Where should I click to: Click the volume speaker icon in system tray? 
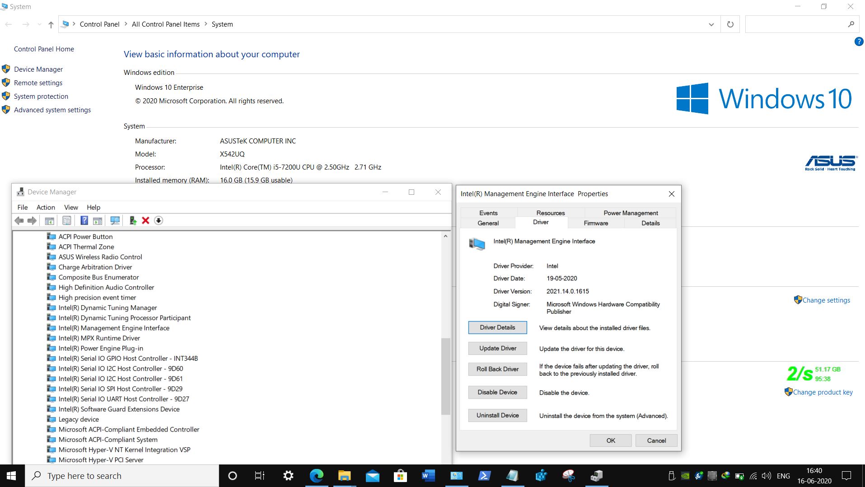[766, 476]
